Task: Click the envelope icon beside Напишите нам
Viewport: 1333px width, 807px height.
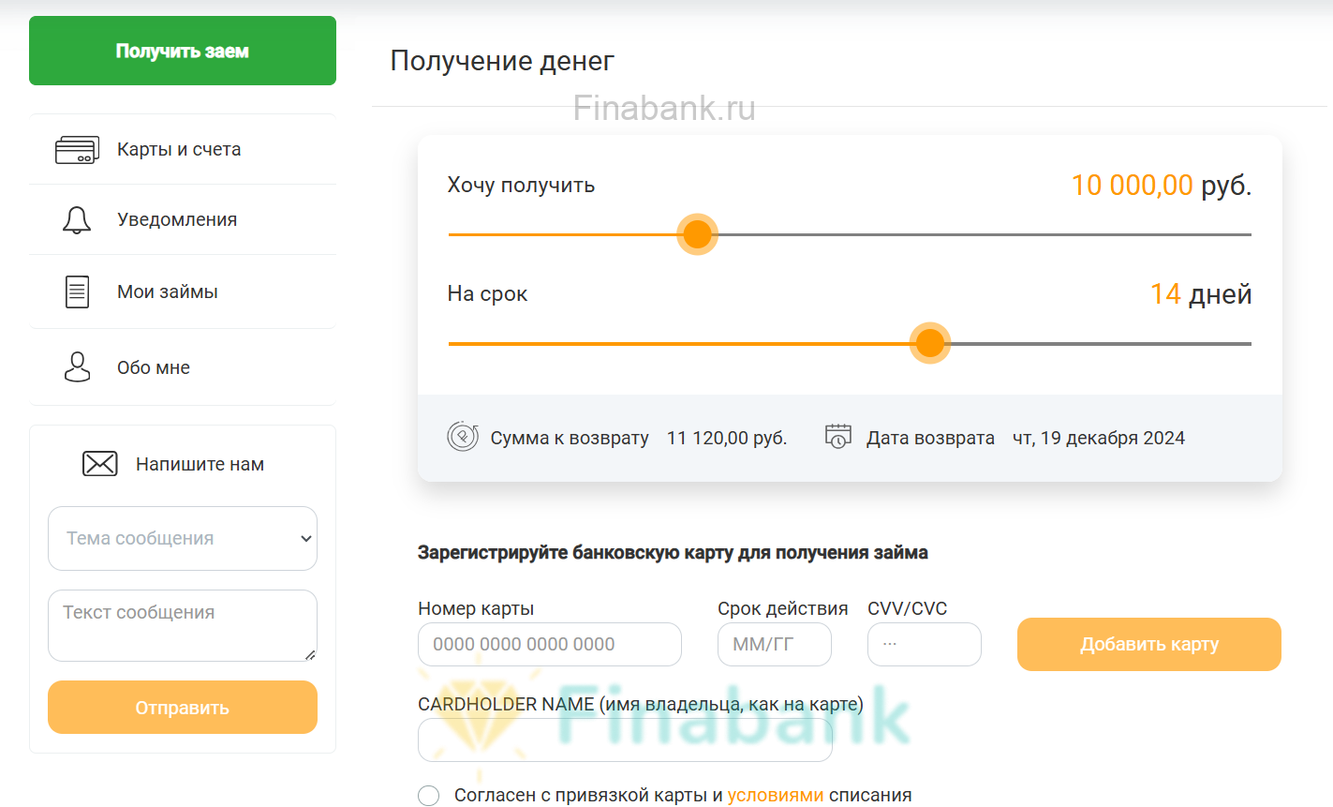Action: [100, 464]
